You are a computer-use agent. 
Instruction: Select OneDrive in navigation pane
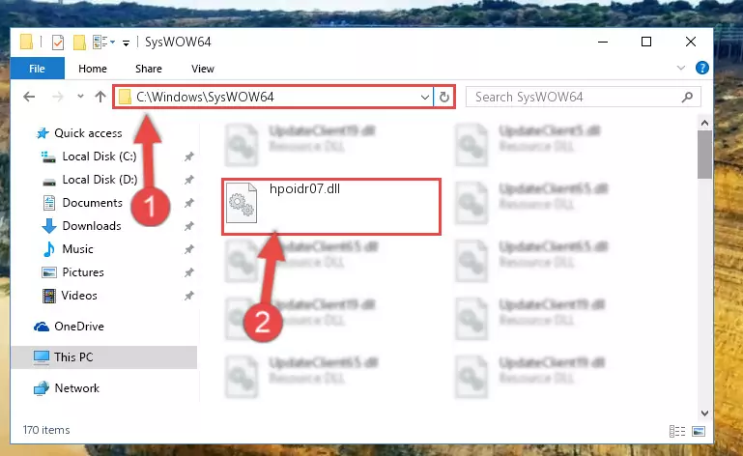coord(78,327)
